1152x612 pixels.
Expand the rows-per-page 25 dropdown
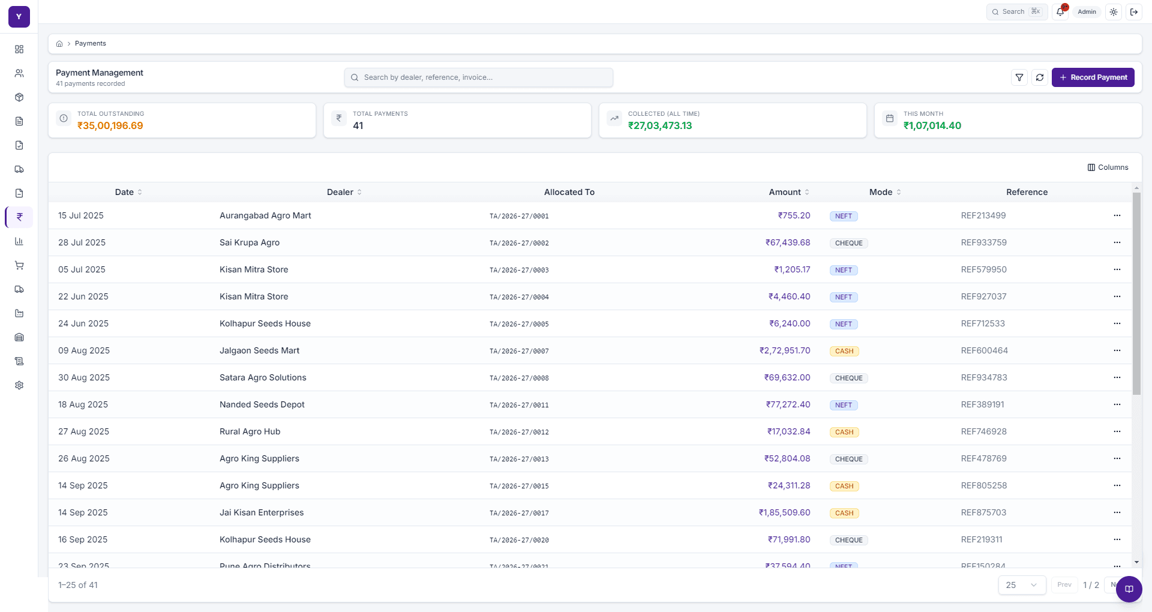pos(1022,585)
